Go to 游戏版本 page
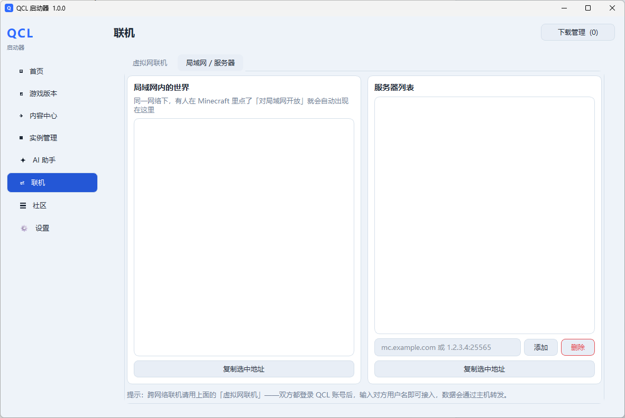The height and width of the screenshot is (418, 625). pyautogui.click(x=52, y=93)
